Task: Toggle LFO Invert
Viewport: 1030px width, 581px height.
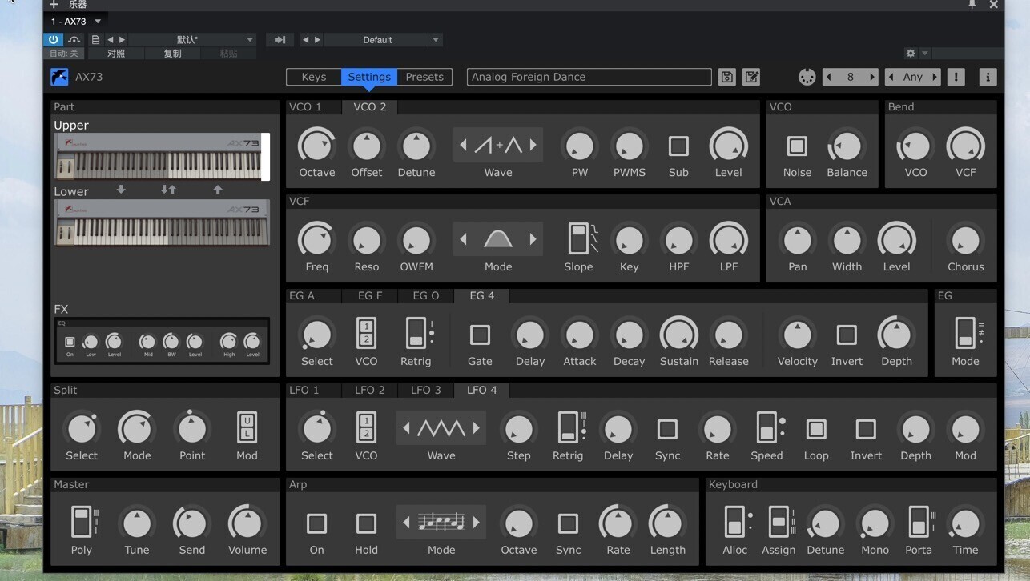Action: [866, 429]
